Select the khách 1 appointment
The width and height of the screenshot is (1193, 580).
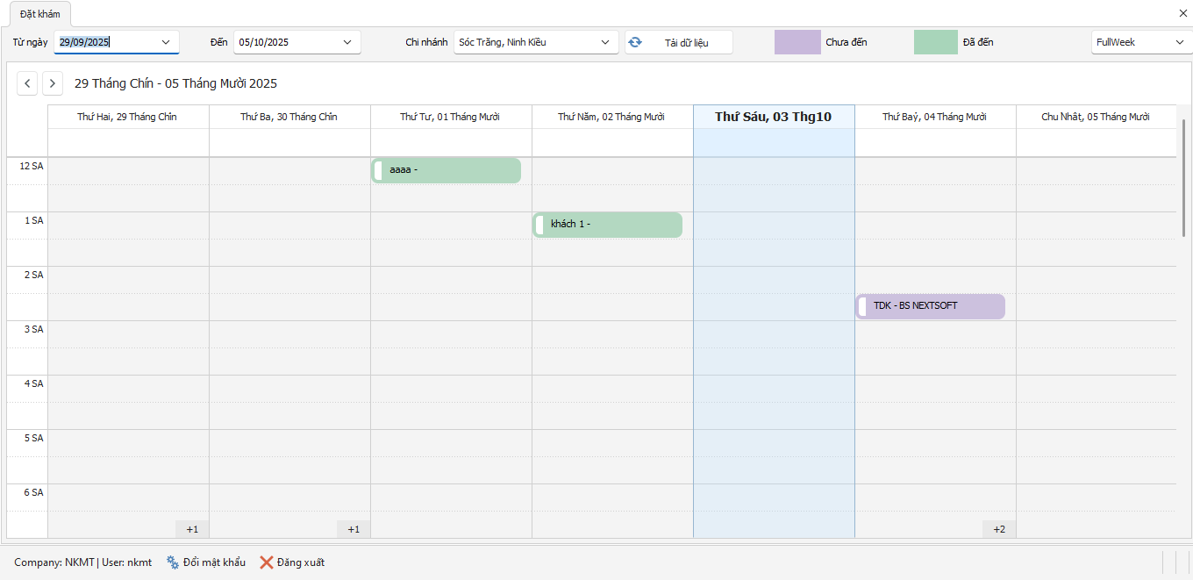(x=607, y=225)
